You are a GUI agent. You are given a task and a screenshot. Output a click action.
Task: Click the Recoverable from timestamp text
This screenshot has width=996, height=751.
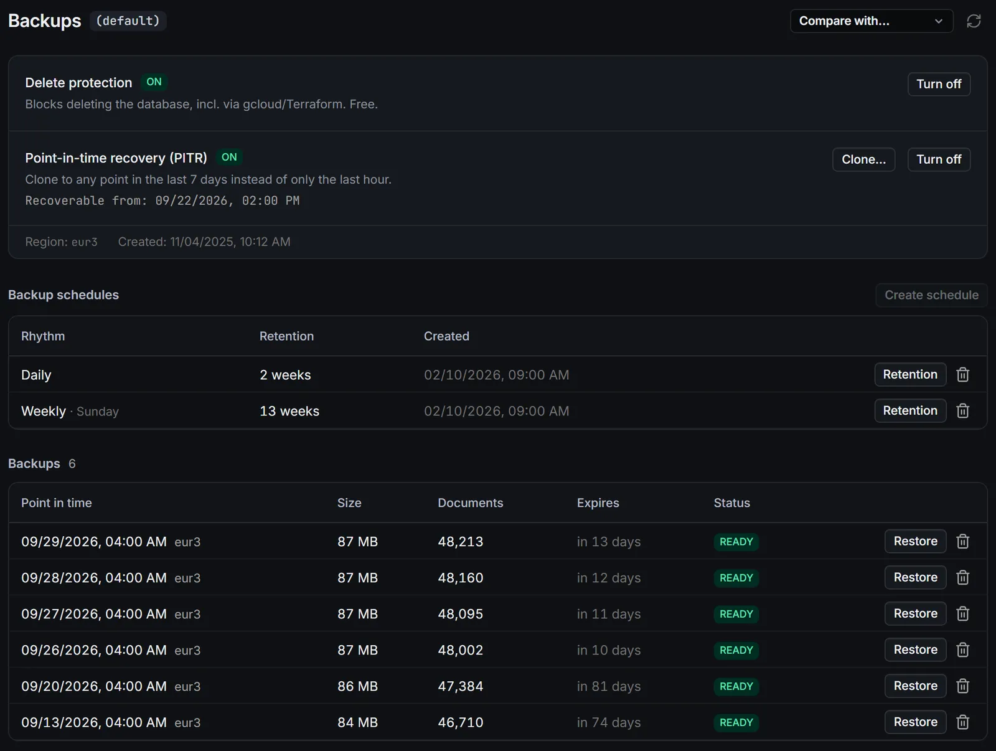coord(162,201)
